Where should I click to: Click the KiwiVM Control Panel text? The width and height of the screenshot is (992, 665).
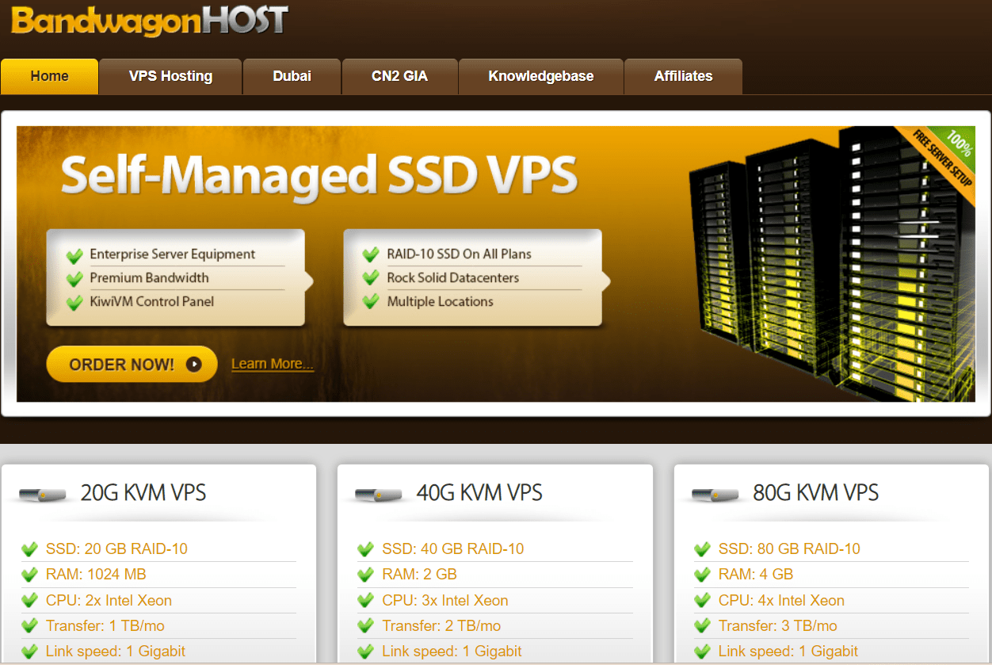click(x=151, y=301)
